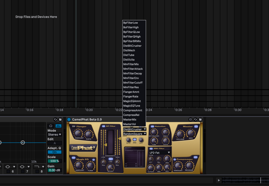Click the BP Filter bandwidth display
Screen dimensions: 269x186
(110, 142)
